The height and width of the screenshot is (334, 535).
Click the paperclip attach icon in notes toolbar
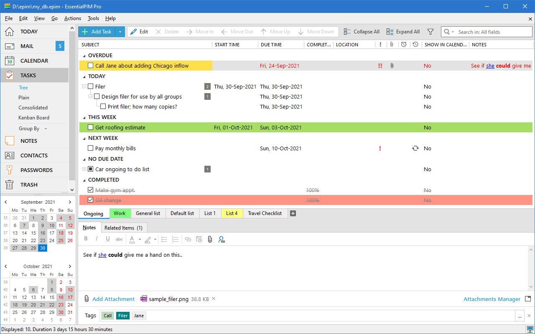click(210, 239)
